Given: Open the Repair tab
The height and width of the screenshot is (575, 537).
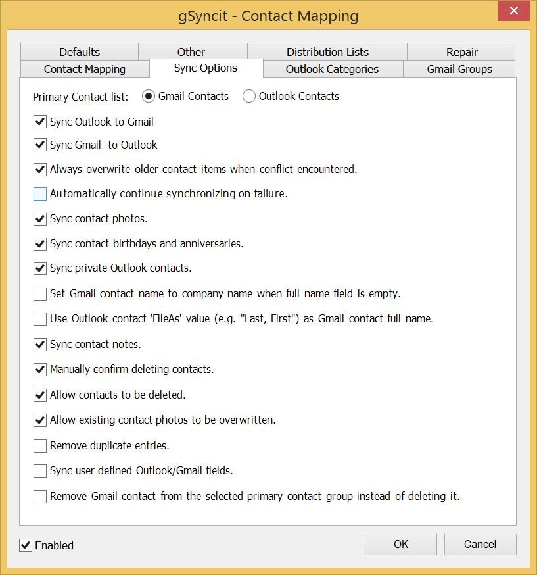Looking at the screenshot, I should click(x=461, y=52).
